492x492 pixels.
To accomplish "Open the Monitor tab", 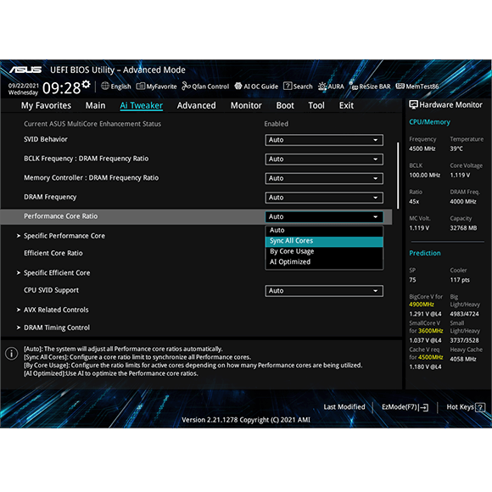I will pyautogui.click(x=246, y=105).
